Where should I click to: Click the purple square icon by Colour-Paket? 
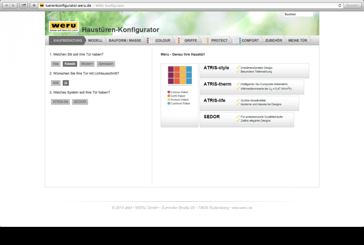click(x=169, y=92)
